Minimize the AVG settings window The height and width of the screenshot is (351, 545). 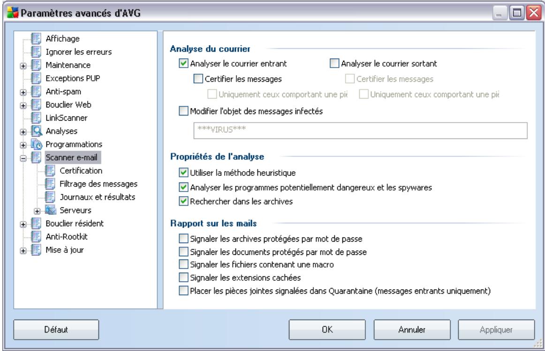(500, 13)
